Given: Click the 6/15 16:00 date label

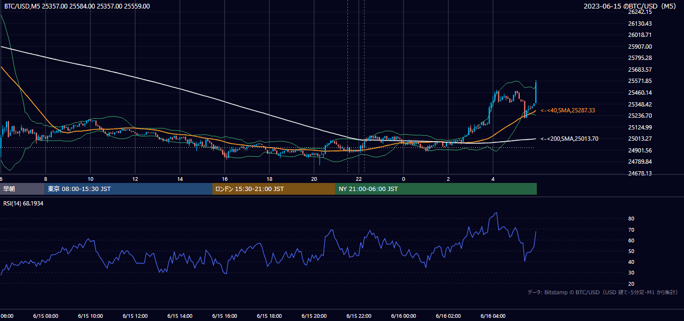Looking at the screenshot, I should [x=224, y=316].
